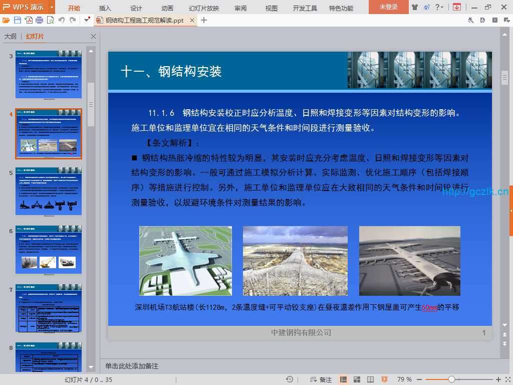The height and width of the screenshot is (385, 513).
Task: Switch to slide sorter view
Action: tap(357, 379)
